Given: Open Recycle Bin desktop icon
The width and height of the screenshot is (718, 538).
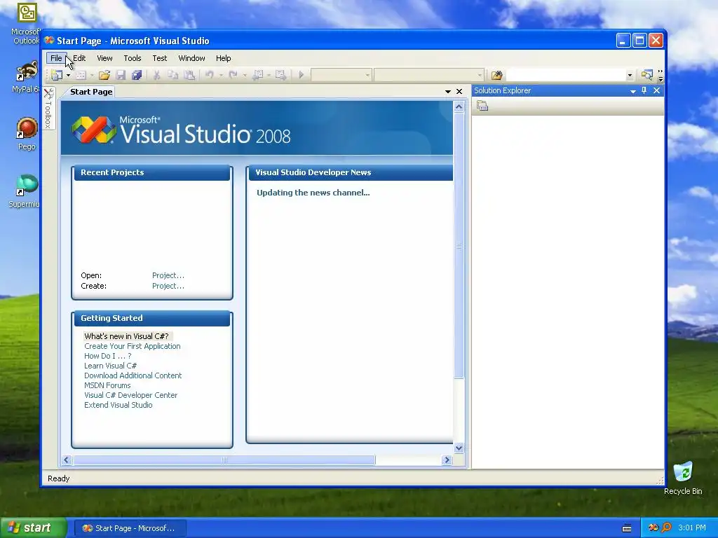Looking at the screenshot, I should click(x=683, y=478).
